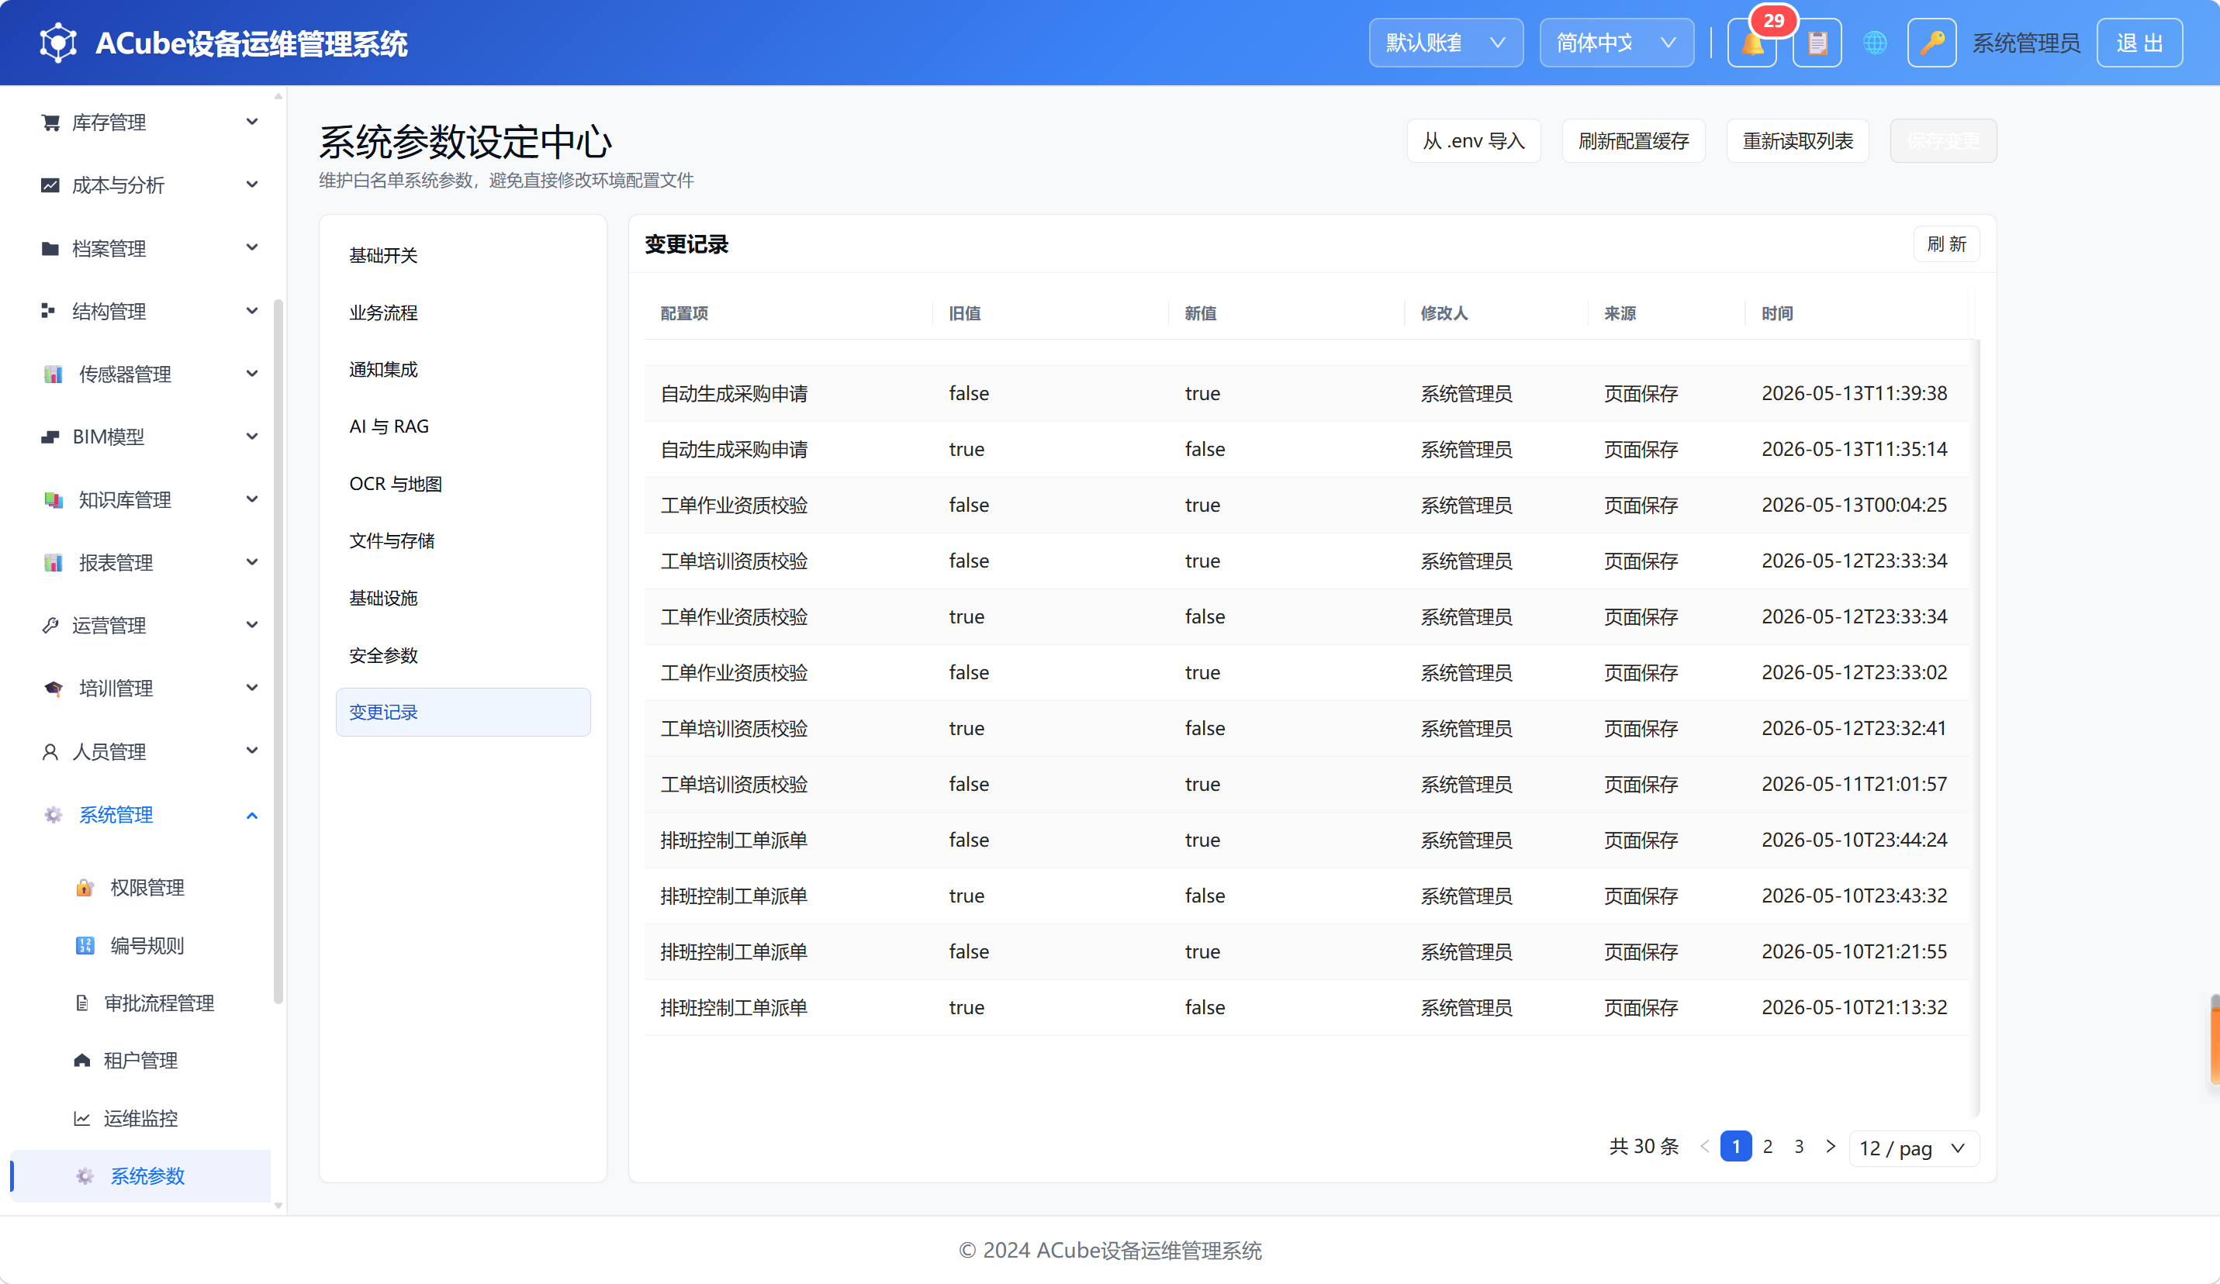Viewport: 2220px width, 1284px height.
Task: Switch to the AI 与 RAG tab
Action: point(462,426)
